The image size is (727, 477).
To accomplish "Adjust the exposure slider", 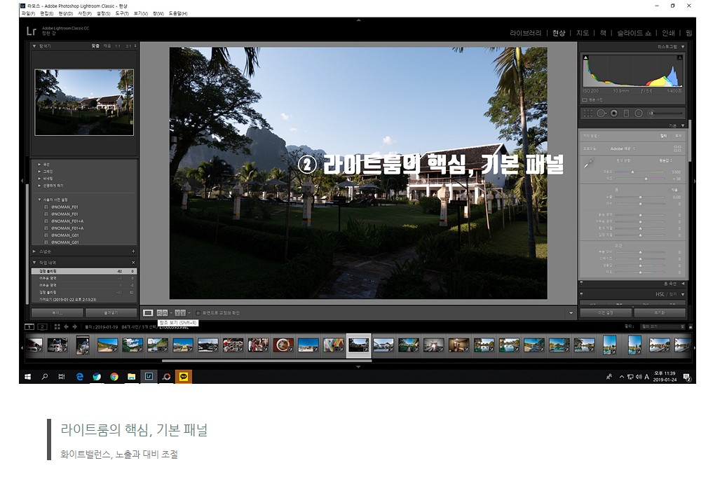I will point(640,197).
